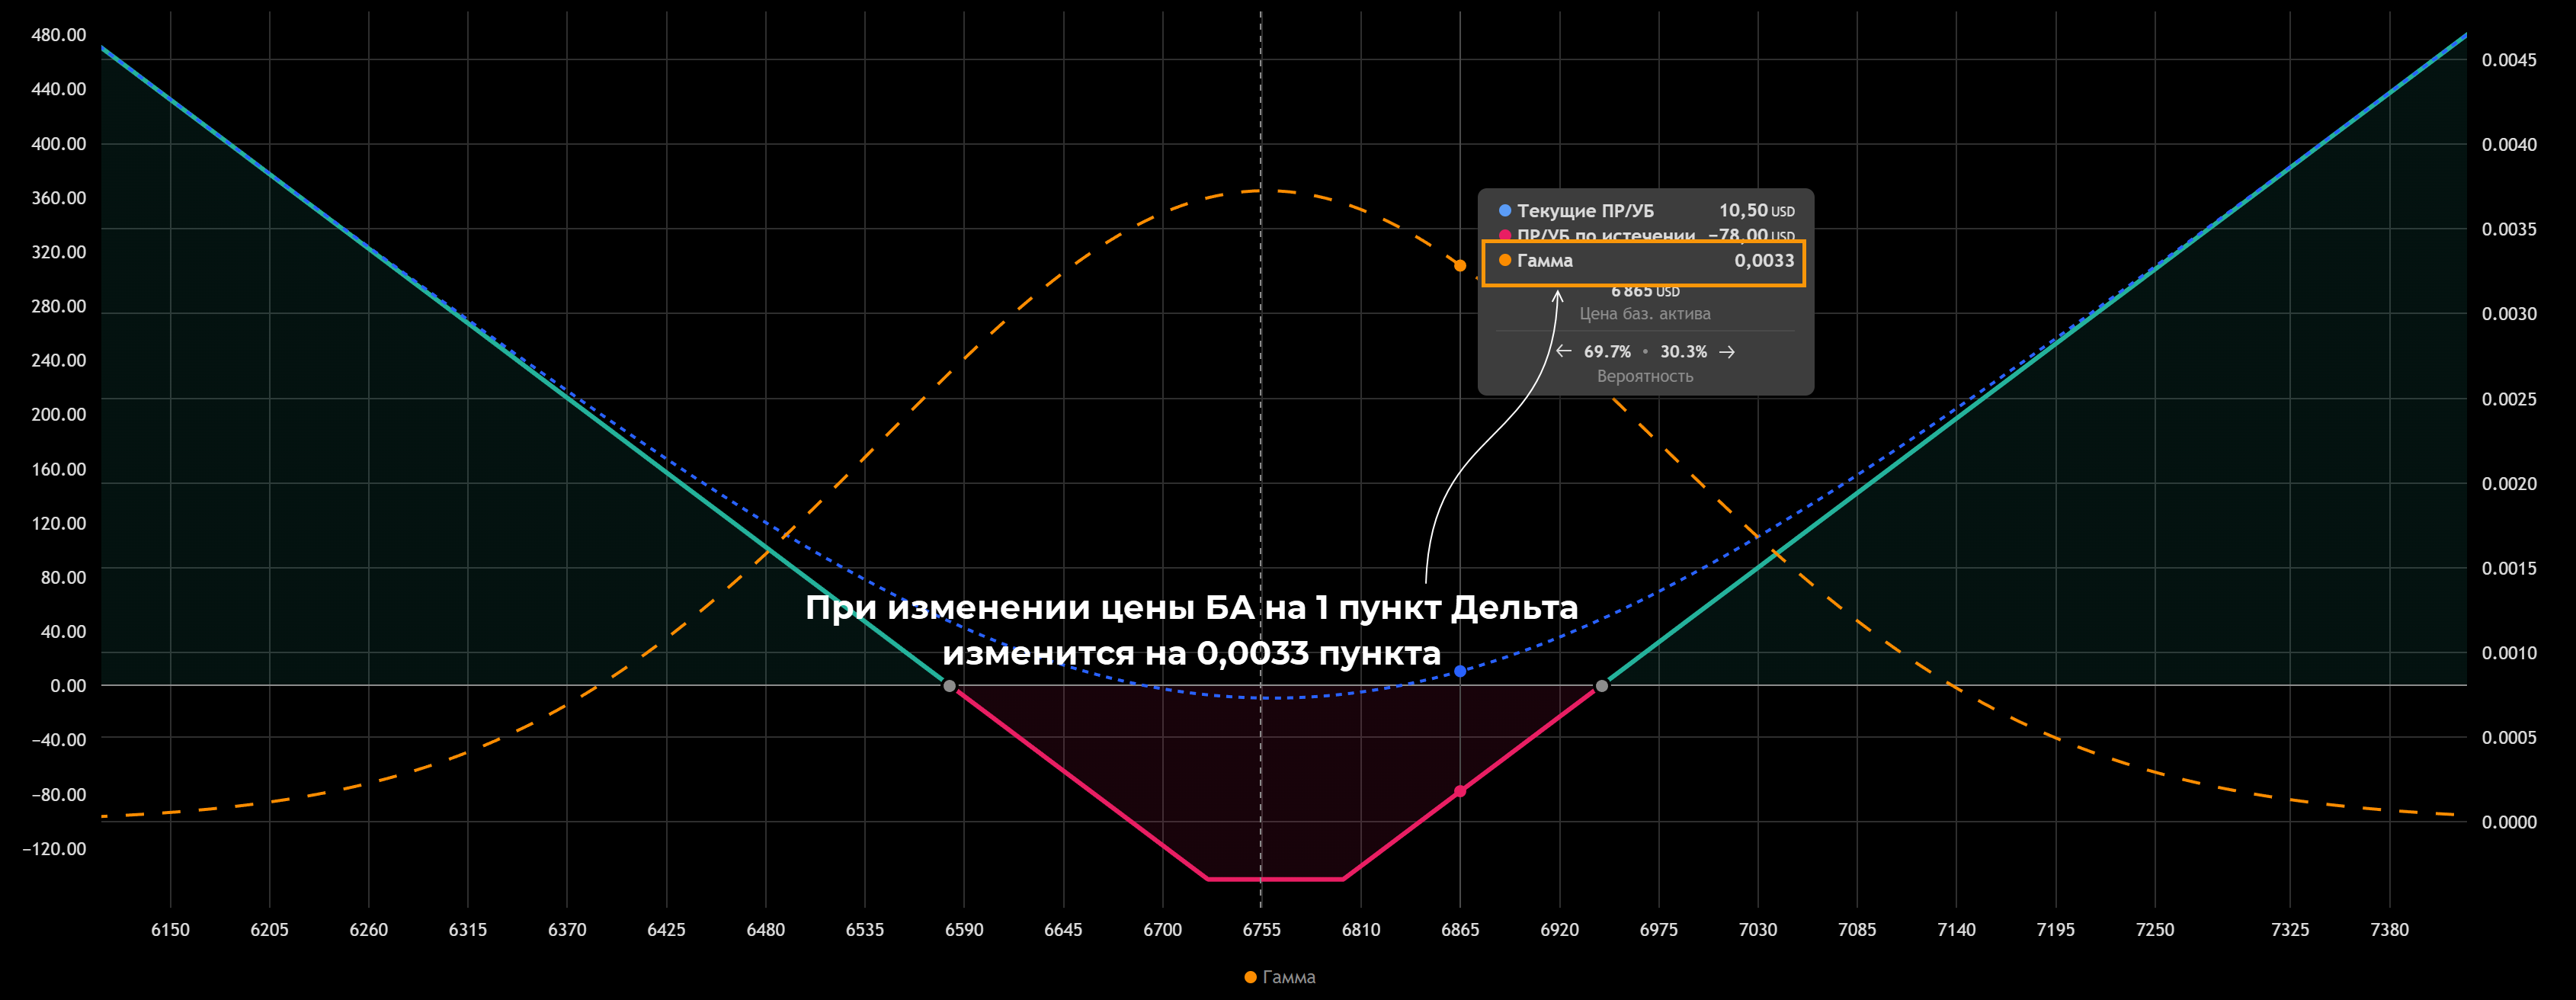Click the left gray breakeven point marker
The width and height of the screenshot is (2576, 1000).
[950, 686]
